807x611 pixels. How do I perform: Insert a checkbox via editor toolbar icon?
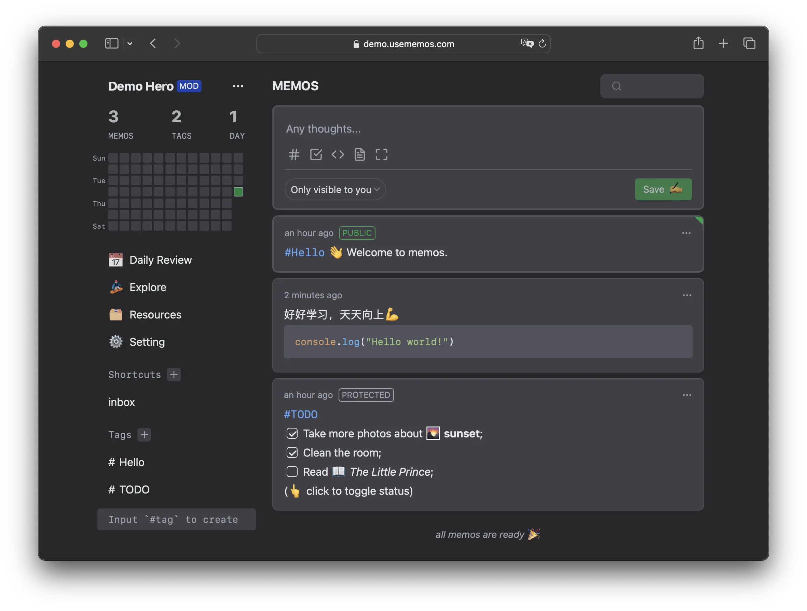click(x=316, y=154)
